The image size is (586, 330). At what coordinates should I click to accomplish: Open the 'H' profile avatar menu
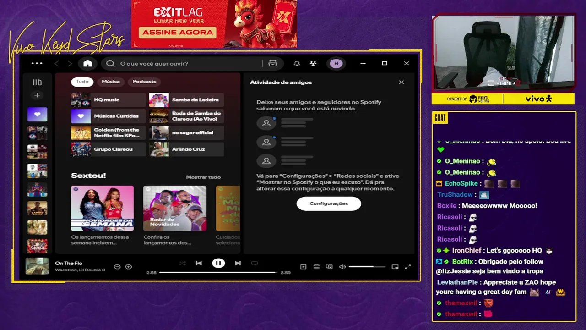(336, 64)
